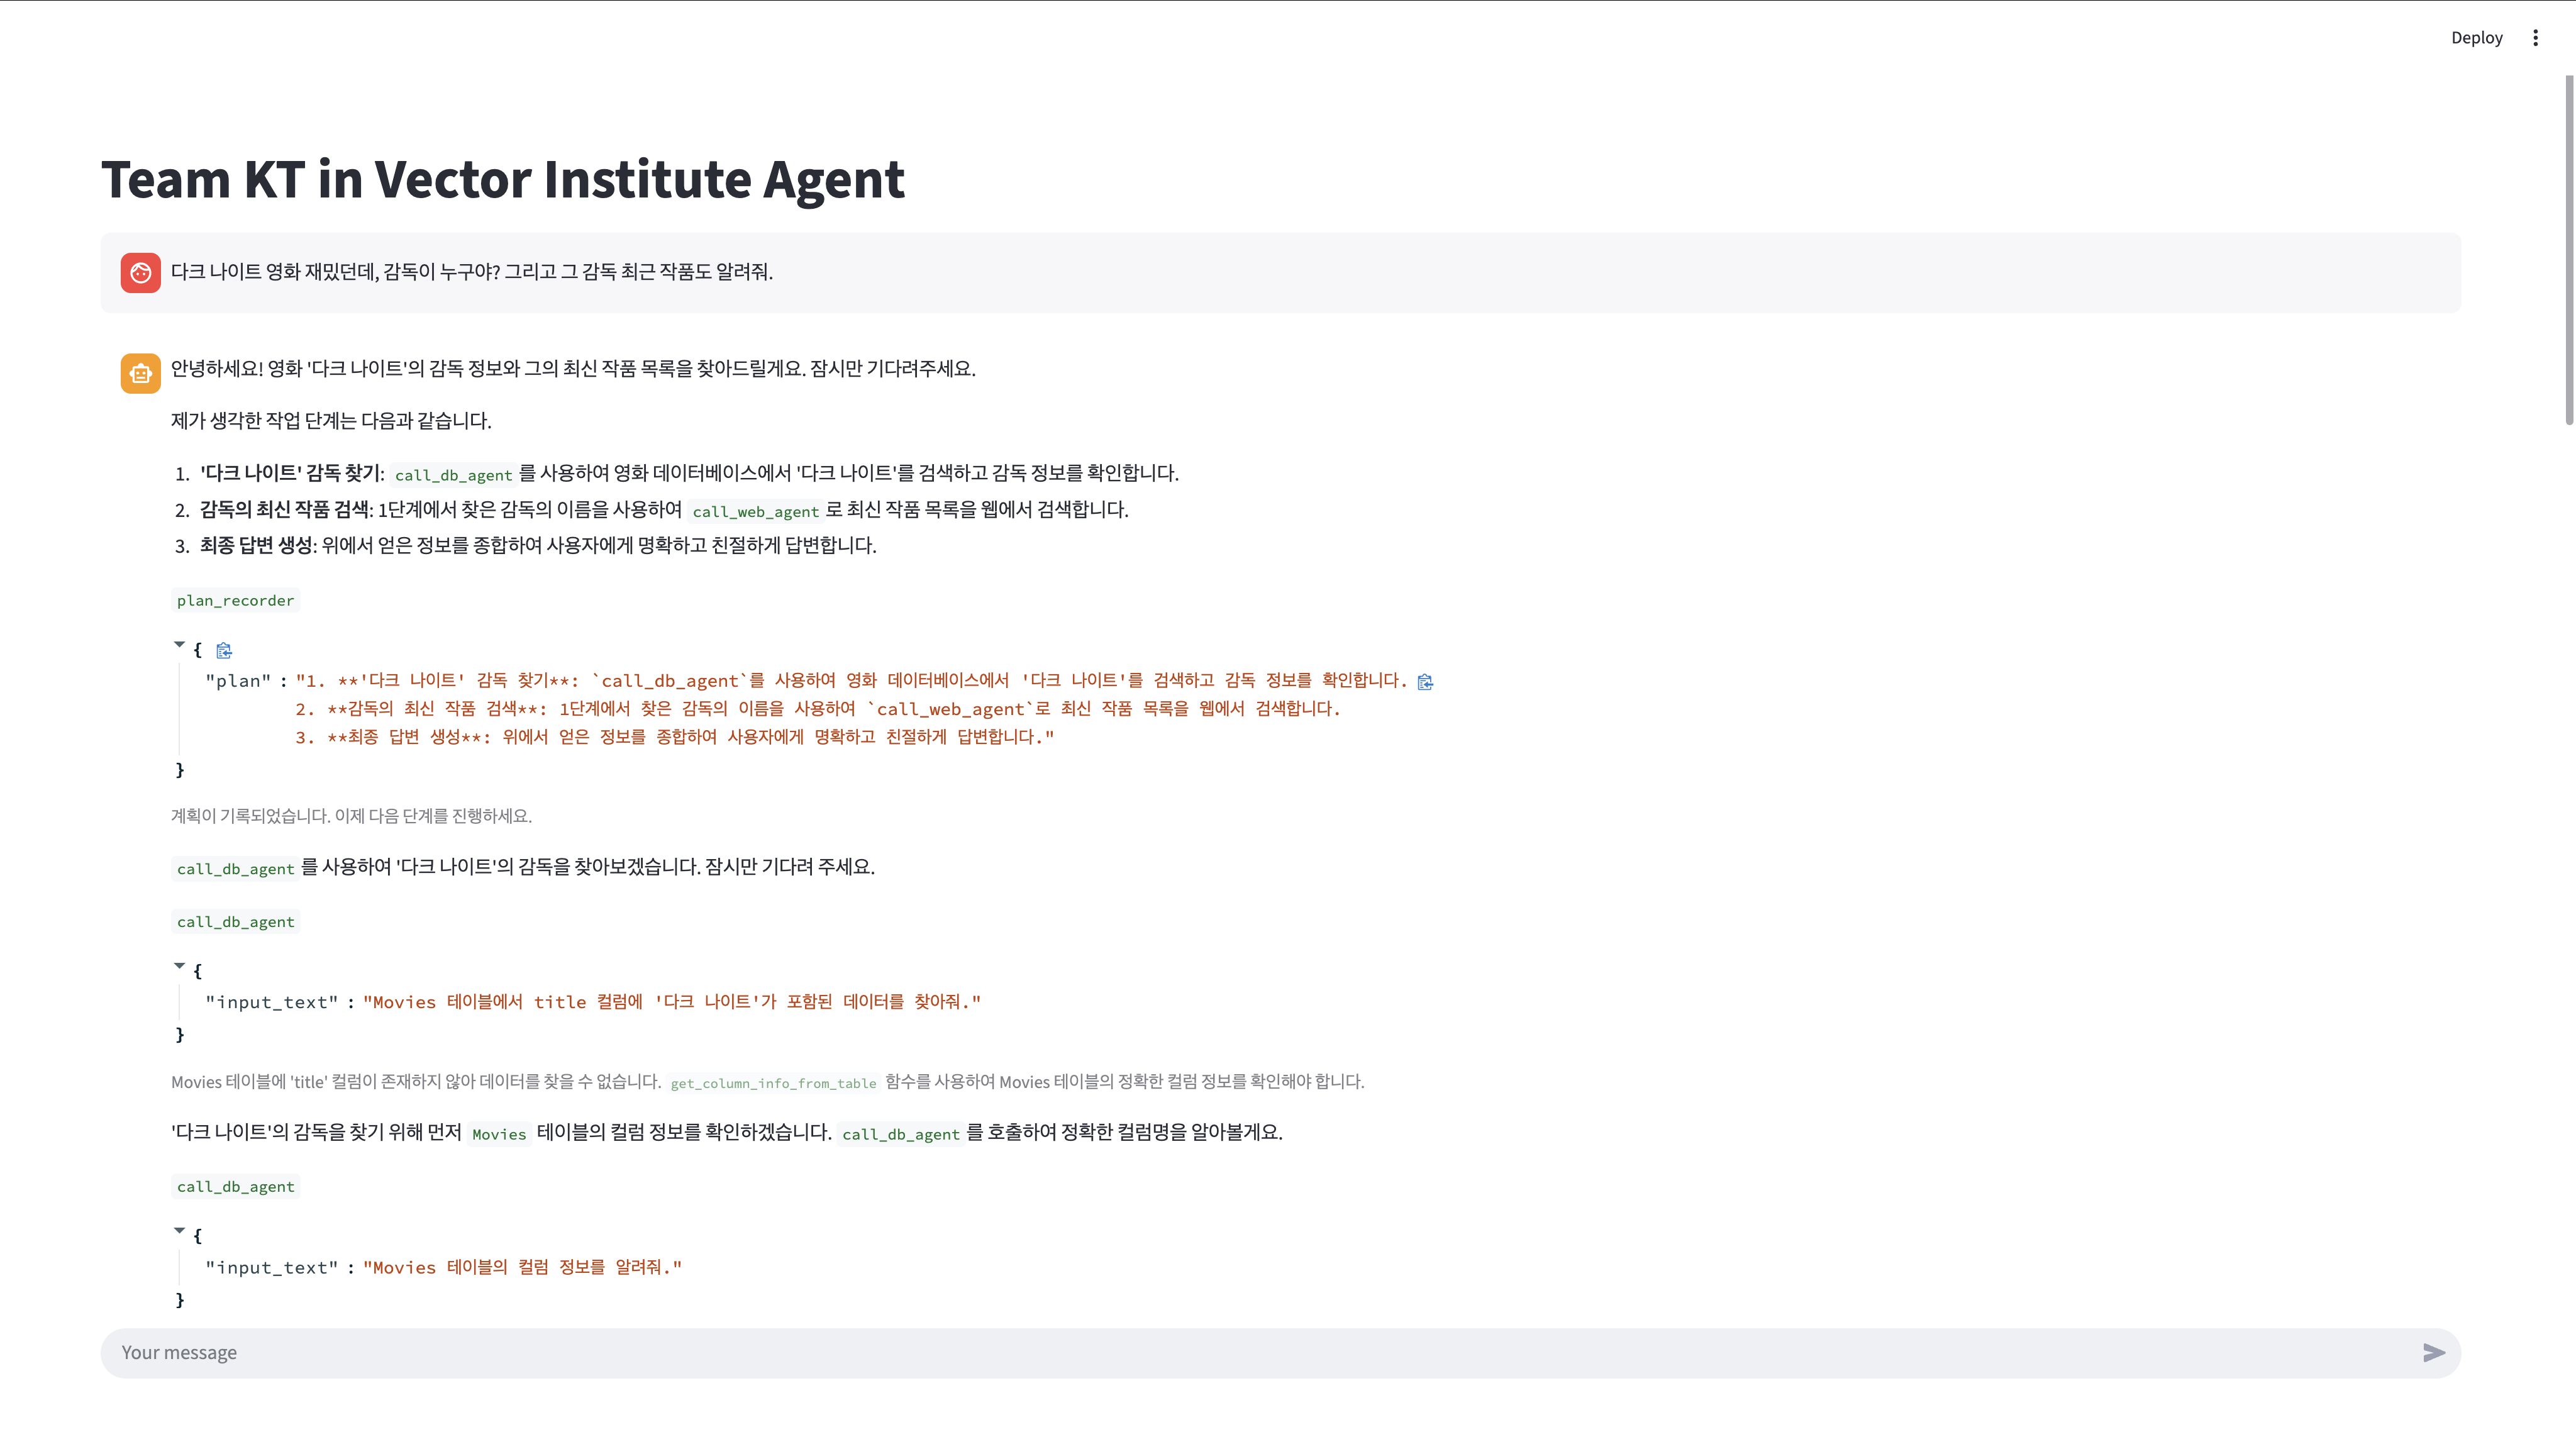Click the "input_text" key for the title query
This screenshot has width=2576, height=1449.
pyautogui.click(x=271, y=1002)
